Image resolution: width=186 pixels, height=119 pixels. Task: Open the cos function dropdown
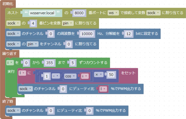coord(70,76)
